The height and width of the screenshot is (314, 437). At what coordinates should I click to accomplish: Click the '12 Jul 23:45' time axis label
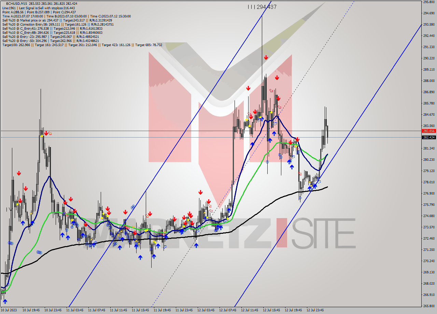315,310
